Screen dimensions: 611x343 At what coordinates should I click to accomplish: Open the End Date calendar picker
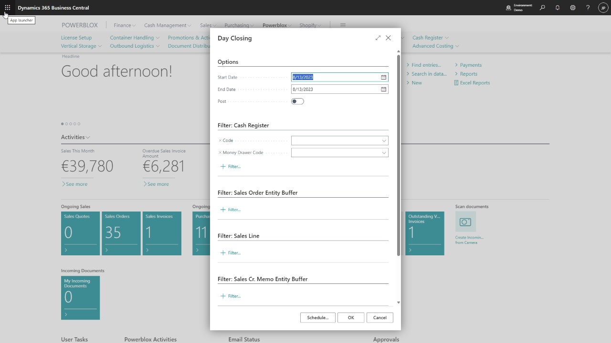pyautogui.click(x=383, y=89)
